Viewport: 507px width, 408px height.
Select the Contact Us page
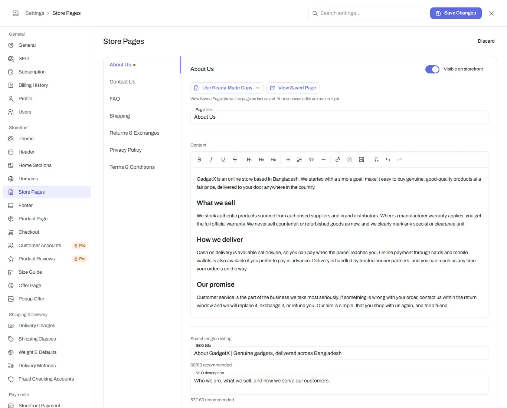point(142,82)
